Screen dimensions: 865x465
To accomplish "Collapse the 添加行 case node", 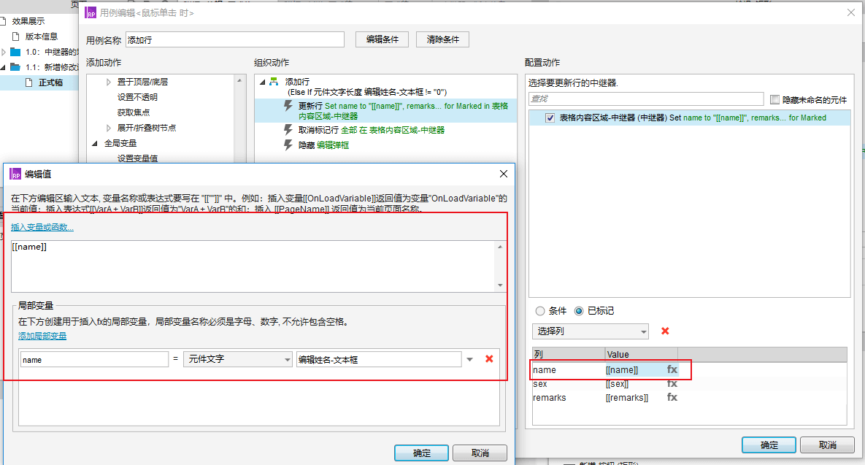I will pyautogui.click(x=262, y=82).
